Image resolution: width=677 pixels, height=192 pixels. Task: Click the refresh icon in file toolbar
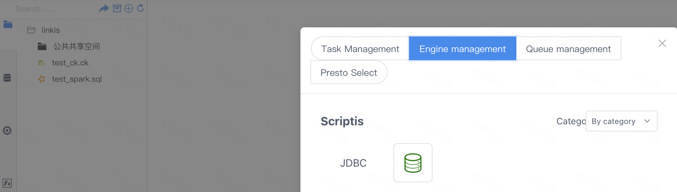click(140, 8)
